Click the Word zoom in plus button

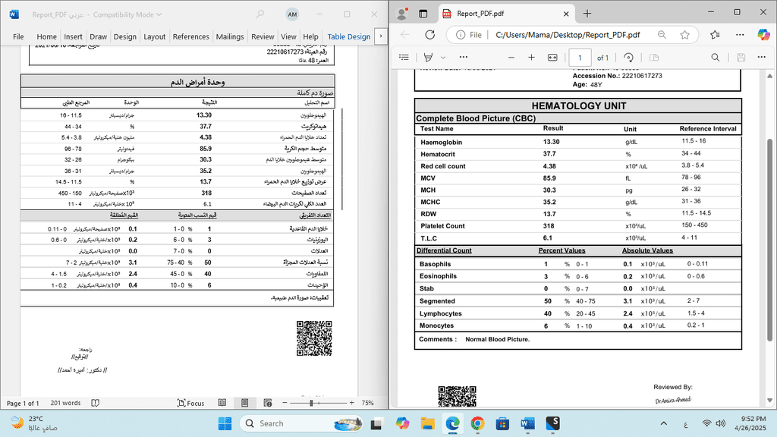pos(352,403)
